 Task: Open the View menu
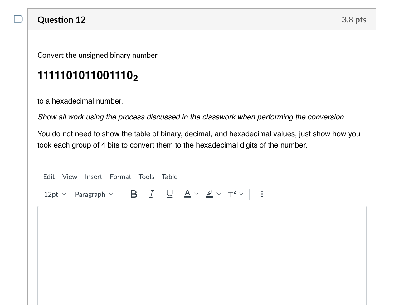click(x=69, y=177)
